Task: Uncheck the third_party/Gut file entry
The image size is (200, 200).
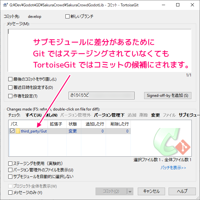Action: (12, 131)
